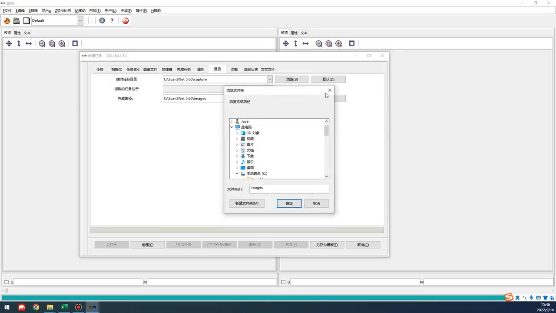Select four-arrow move tool in left preview toolbar

pos(9,43)
